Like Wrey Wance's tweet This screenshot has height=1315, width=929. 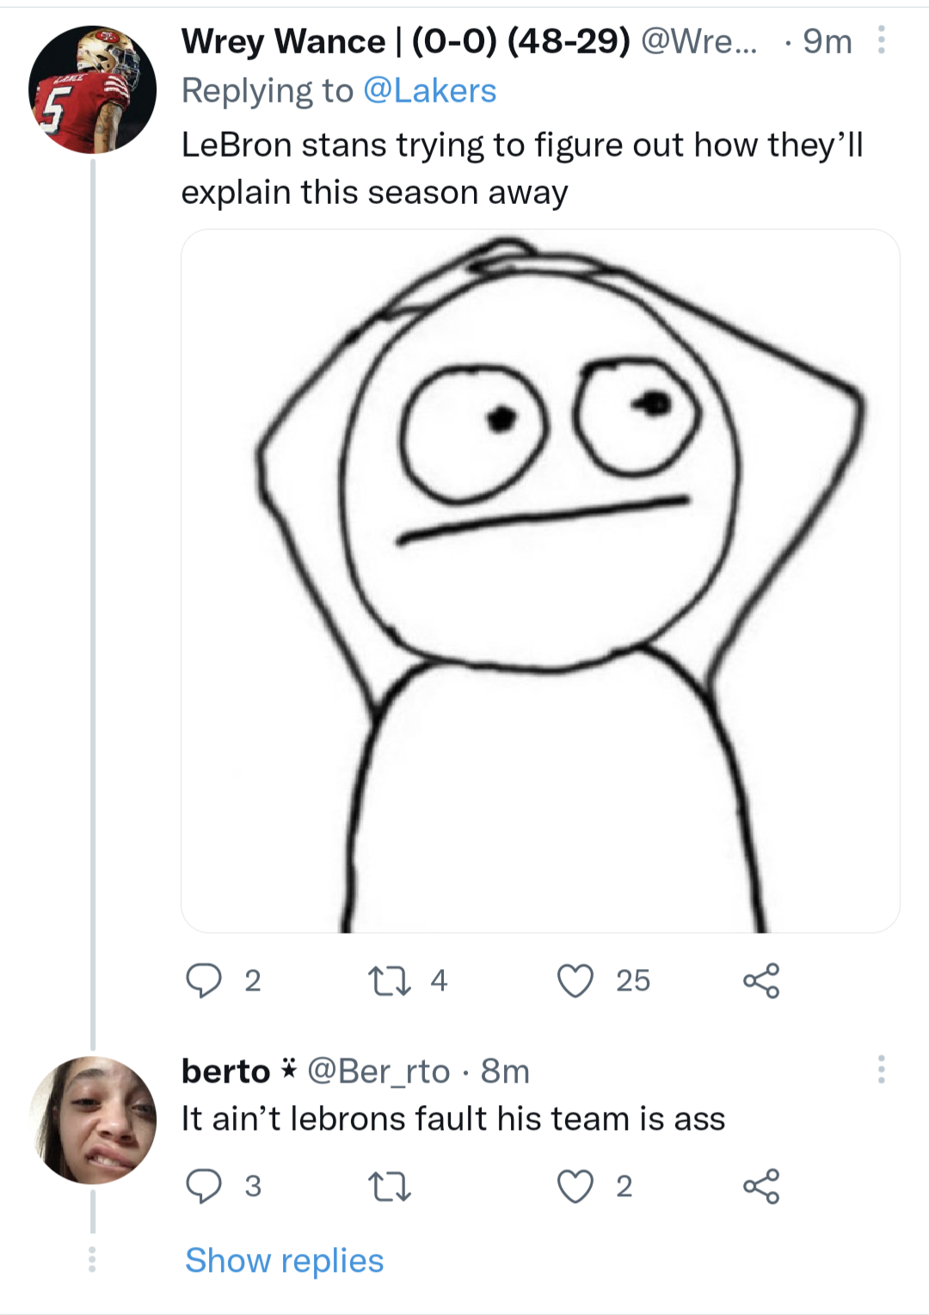tap(575, 980)
